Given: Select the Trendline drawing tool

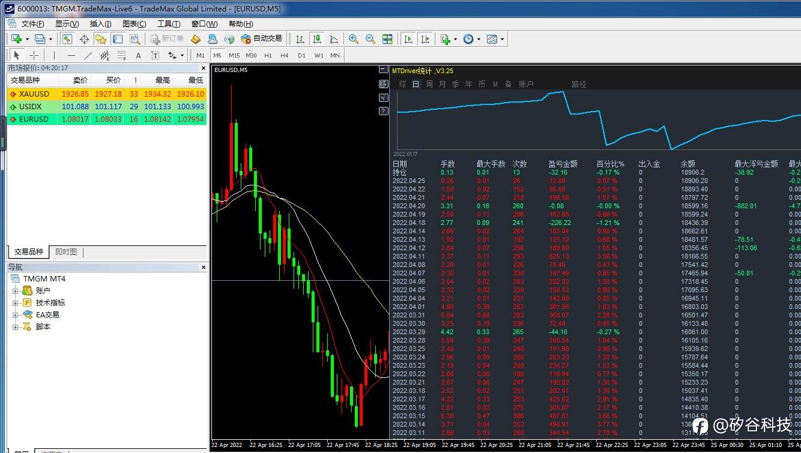Looking at the screenshot, I should 88,55.
